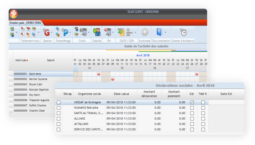Screen dimensions: 255x145
Task: Click the lower small icon in Paramétrage group
Action: (x=58, y=35)
